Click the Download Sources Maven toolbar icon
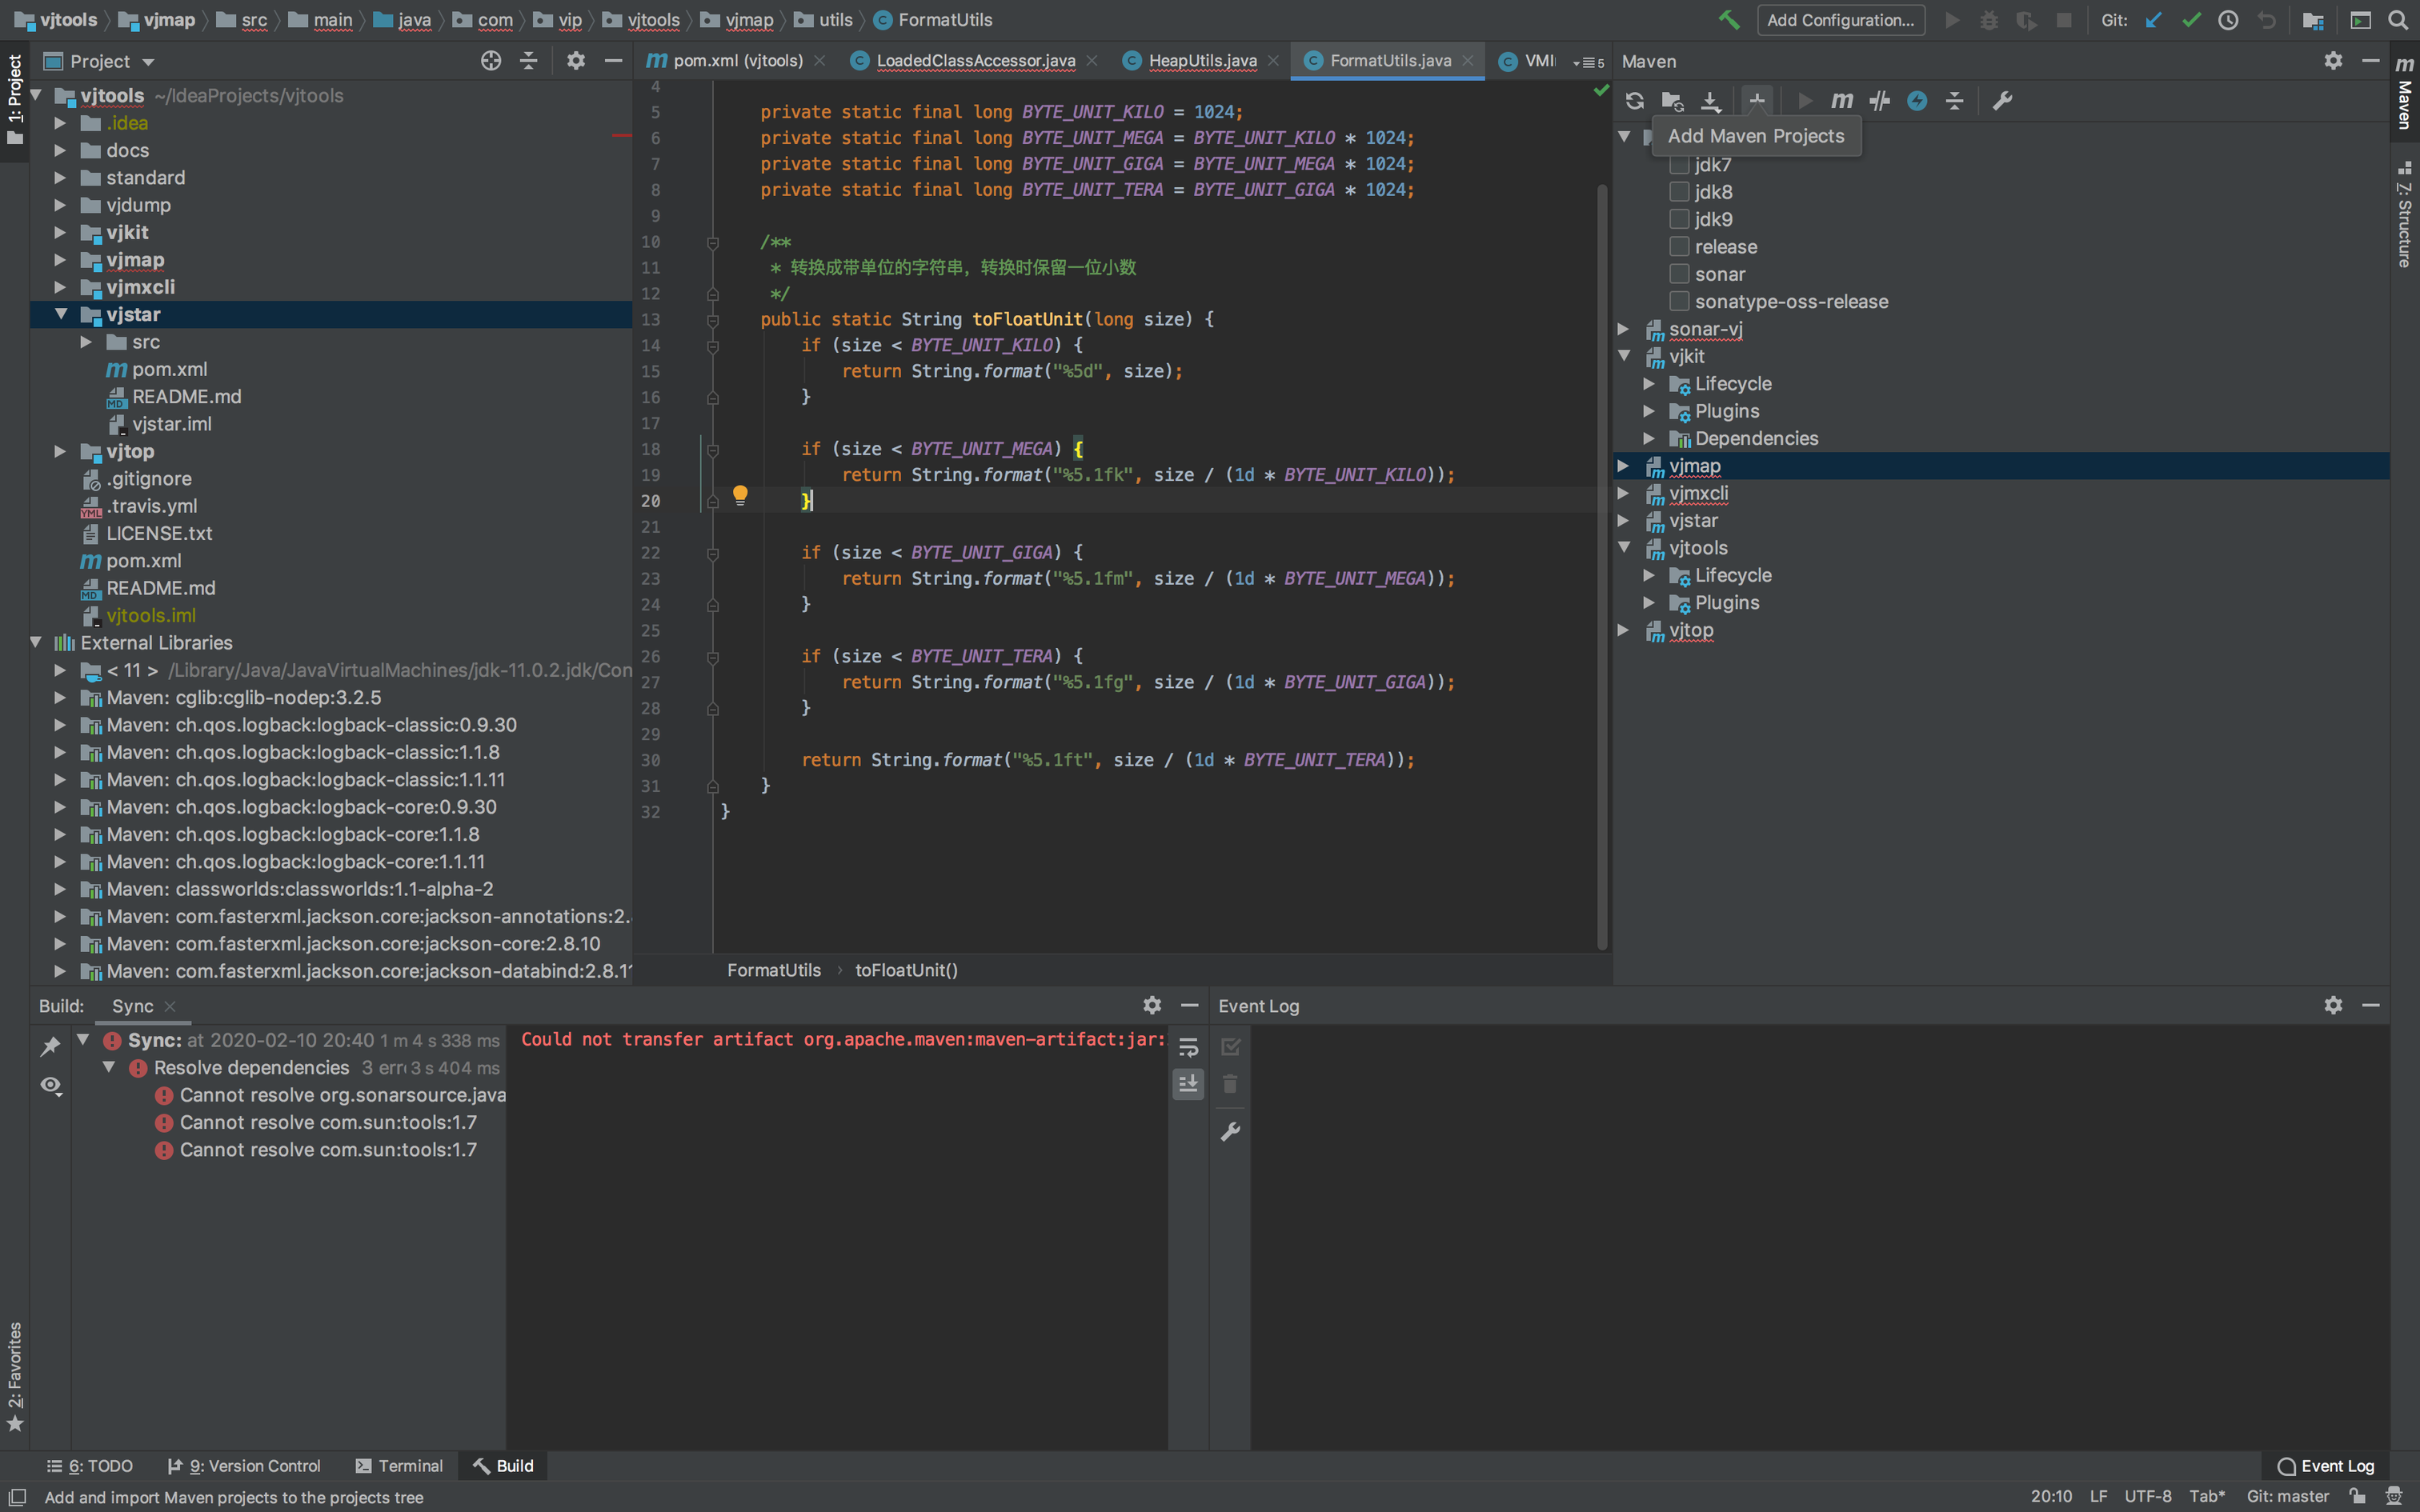The width and height of the screenshot is (2420, 1512). pos(1710,101)
